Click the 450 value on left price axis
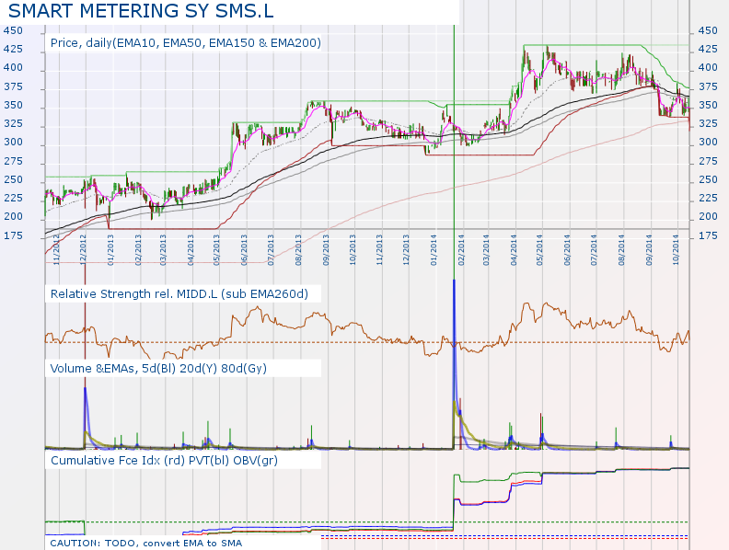The height and width of the screenshot is (550, 729). click(13, 30)
